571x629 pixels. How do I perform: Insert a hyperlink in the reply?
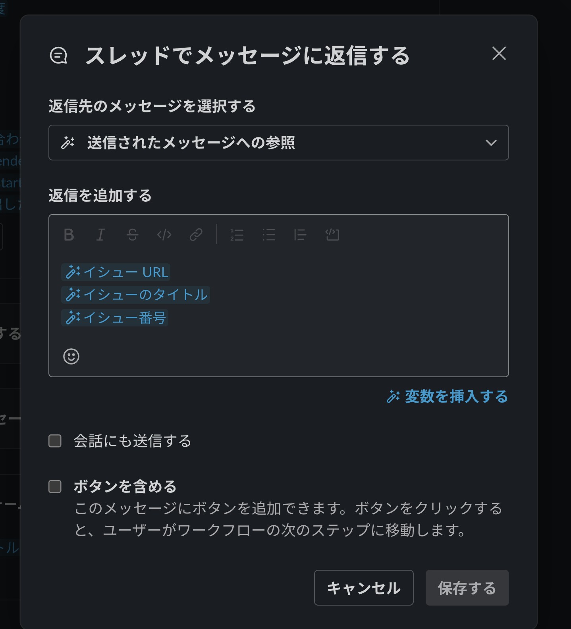pyautogui.click(x=196, y=235)
